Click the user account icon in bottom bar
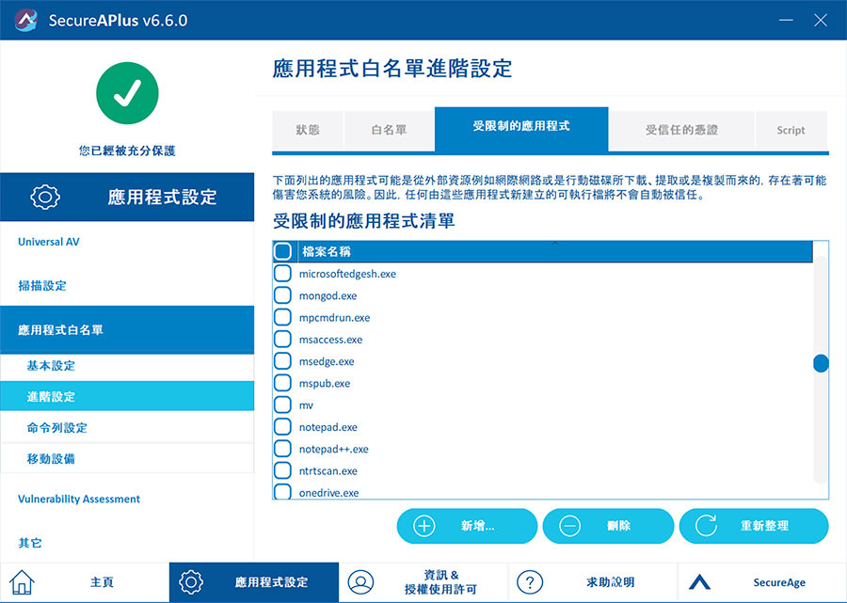 [360, 582]
